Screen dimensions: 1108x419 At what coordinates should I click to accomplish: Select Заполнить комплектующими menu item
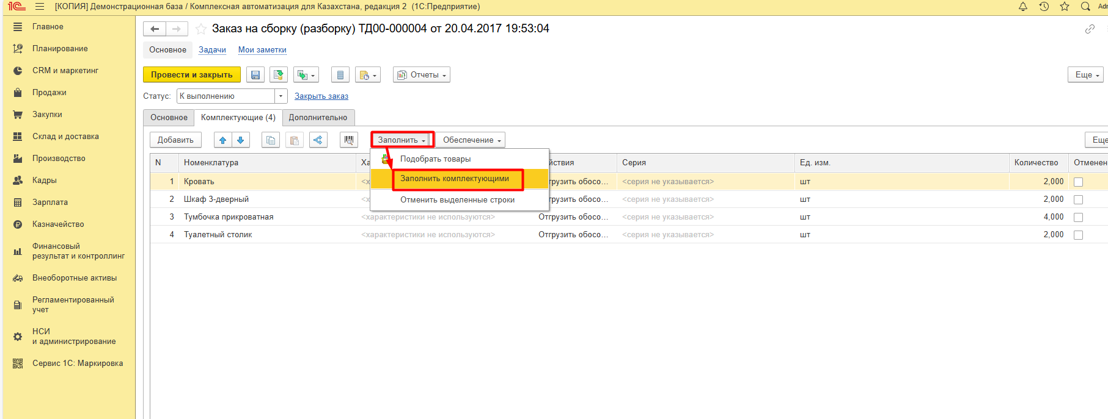coord(454,179)
